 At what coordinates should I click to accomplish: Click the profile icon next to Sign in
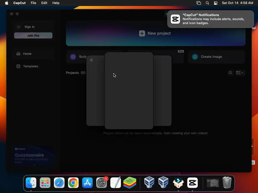tap(19, 27)
